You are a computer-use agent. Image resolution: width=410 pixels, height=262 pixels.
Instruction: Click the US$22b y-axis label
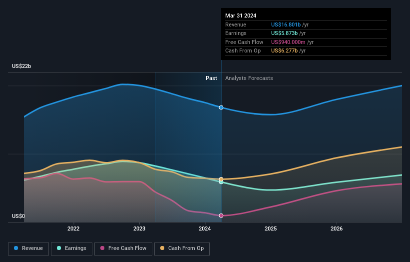21,66
